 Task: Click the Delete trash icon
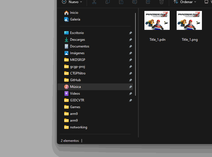pyautogui.click(x=162, y=2)
